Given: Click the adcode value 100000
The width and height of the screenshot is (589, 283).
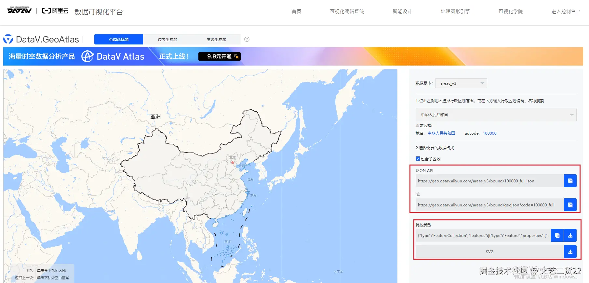Looking at the screenshot, I should click(489, 133).
